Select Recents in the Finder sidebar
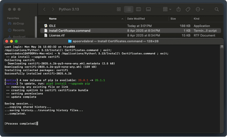227x137 pixels. 19,30
